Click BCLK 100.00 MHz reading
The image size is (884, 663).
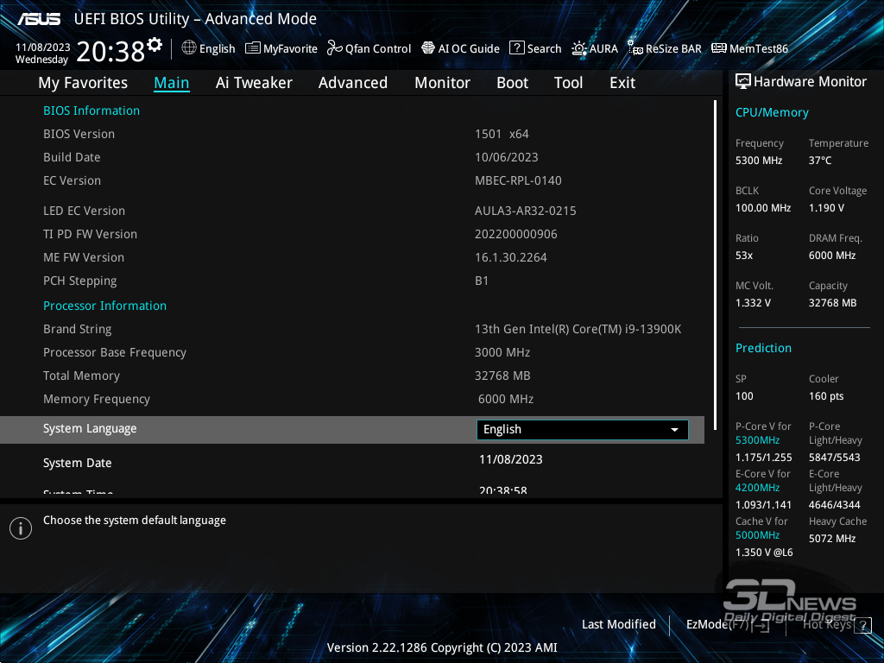[x=763, y=208]
